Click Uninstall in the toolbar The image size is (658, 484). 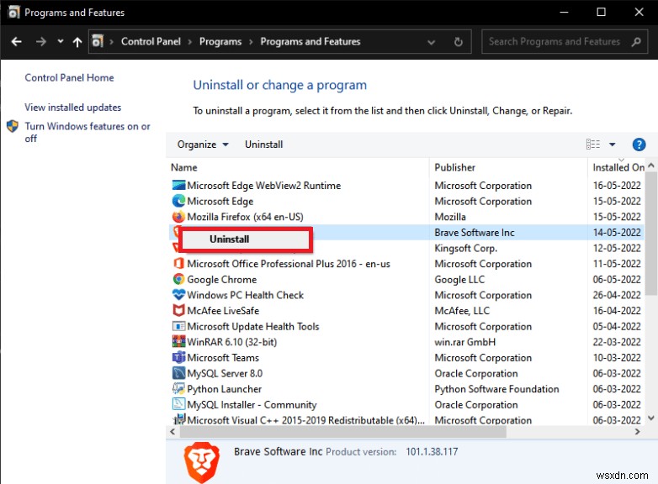[263, 145]
